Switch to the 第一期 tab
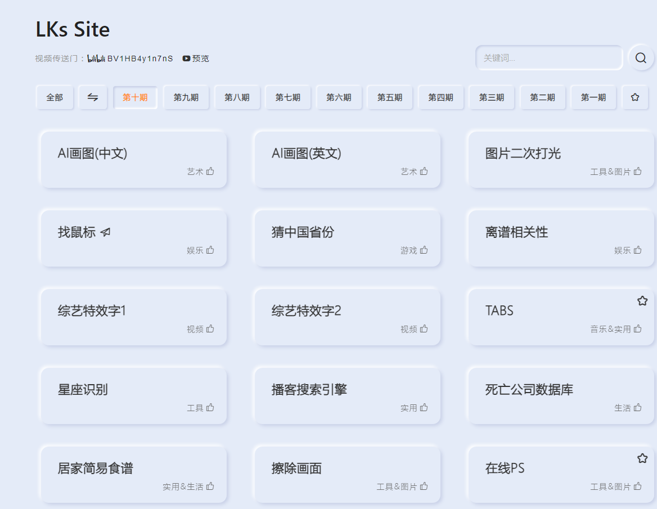657x509 pixels. pyautogui.click(x=593, y=97)
